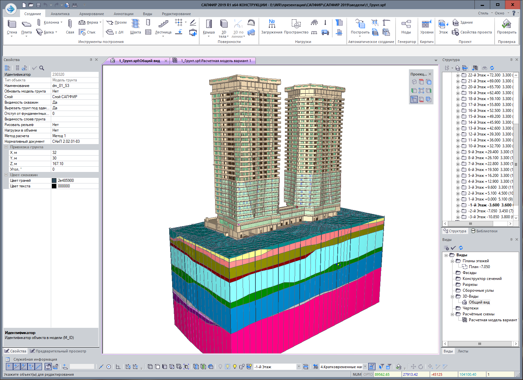Open the -1-й Этаж floor dropdown

click(x=298, y=367)
